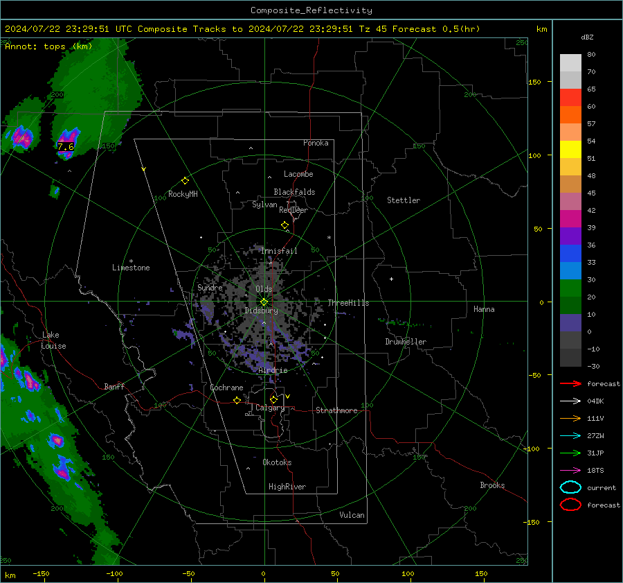Click the Olds city label
The image size is (623, 583).
(x=264, y=289)
